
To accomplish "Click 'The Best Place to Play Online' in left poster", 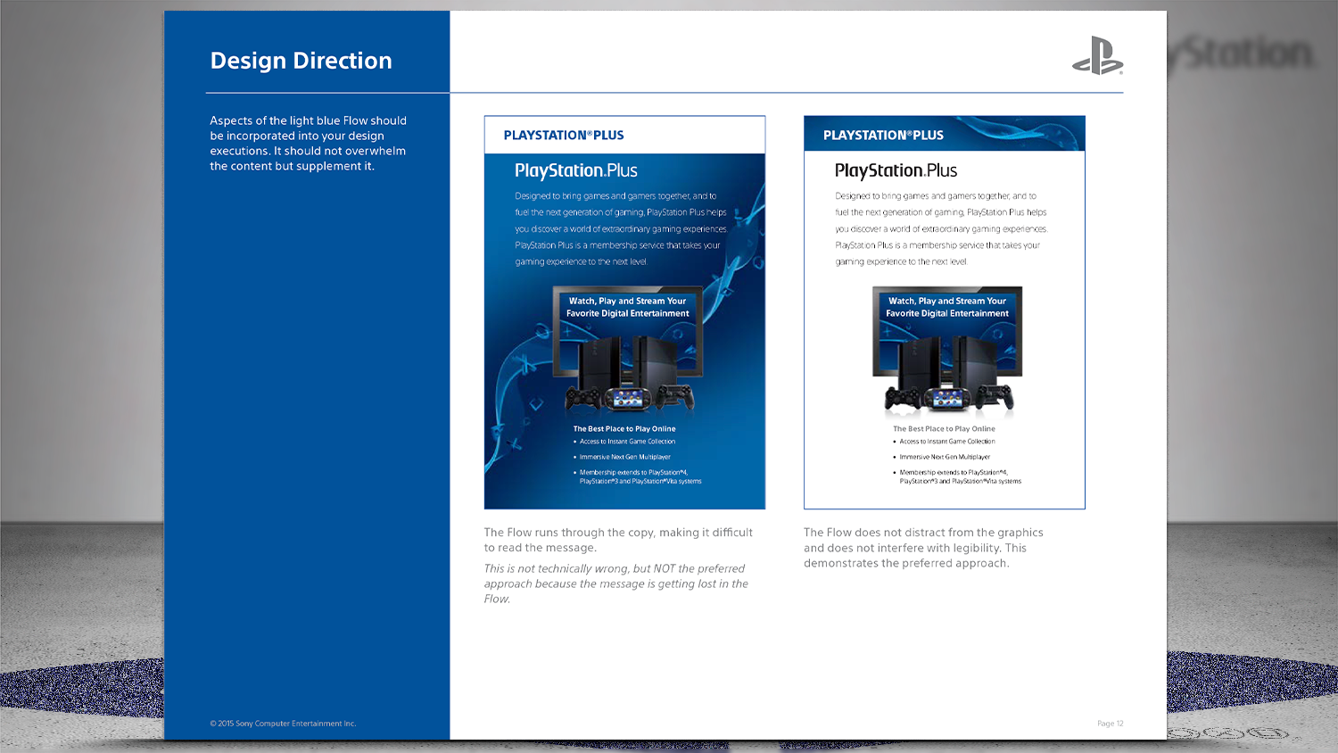I will [x=624, y=429].
